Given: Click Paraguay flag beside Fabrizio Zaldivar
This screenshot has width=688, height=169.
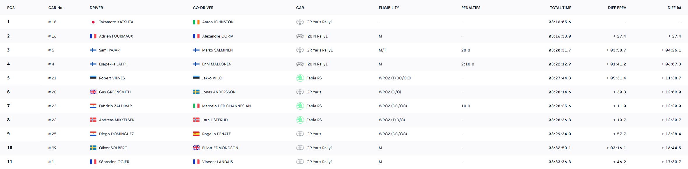Looking at the screenshot, I should (x=93, y=106).
